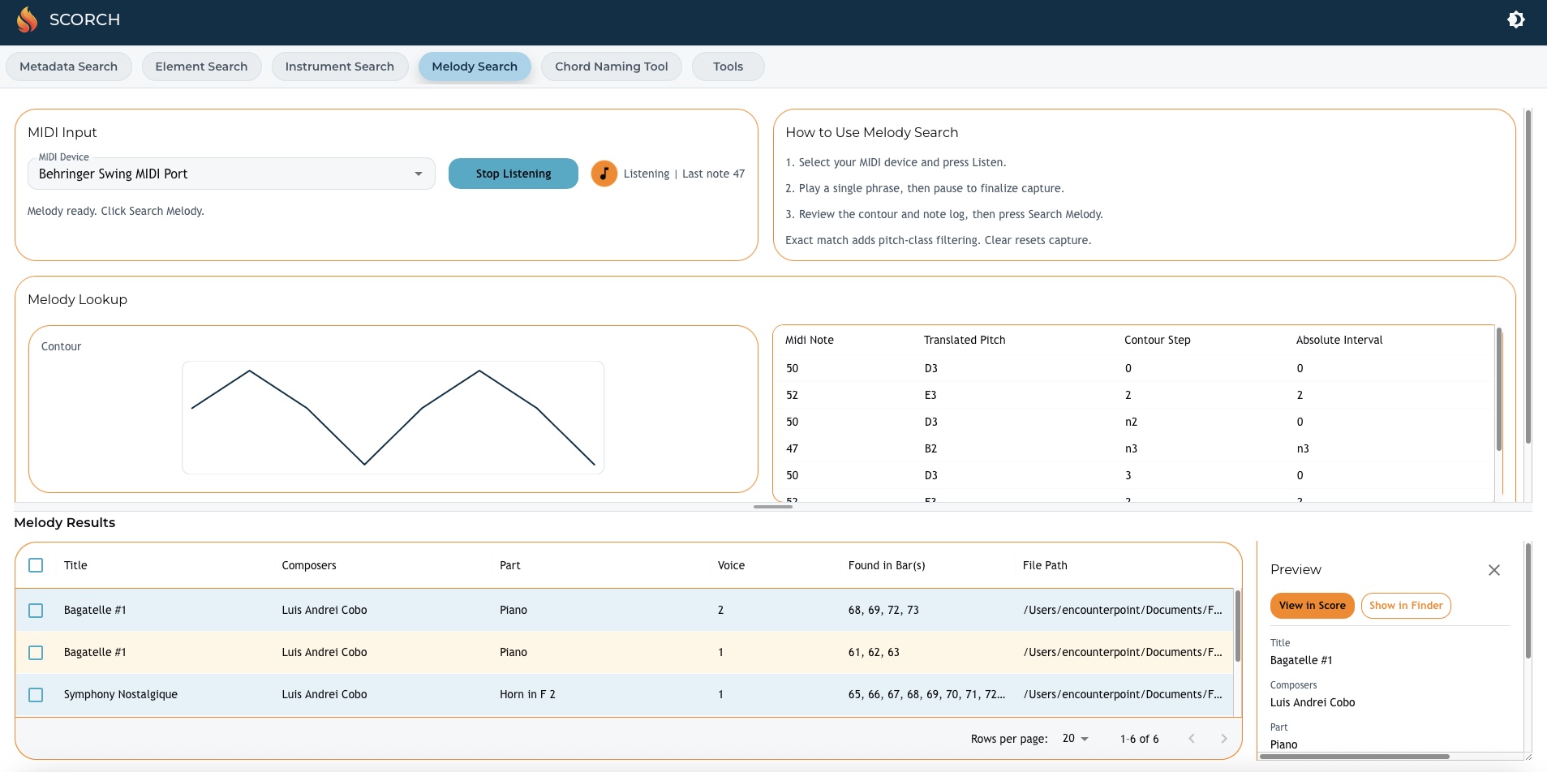Open the MIDI Device dropdown
The width and height of the screenshot is (1547, 772).
point(231,174)
